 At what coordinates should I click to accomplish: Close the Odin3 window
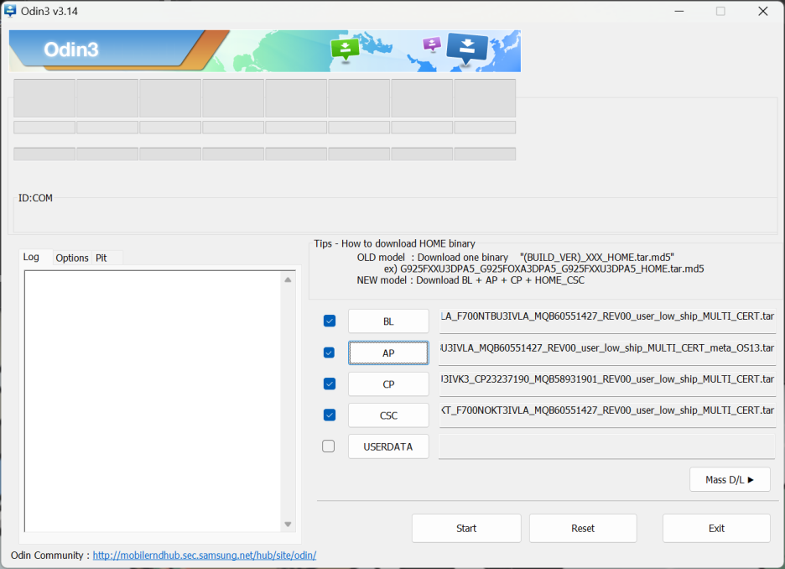[x=763, y=11]
